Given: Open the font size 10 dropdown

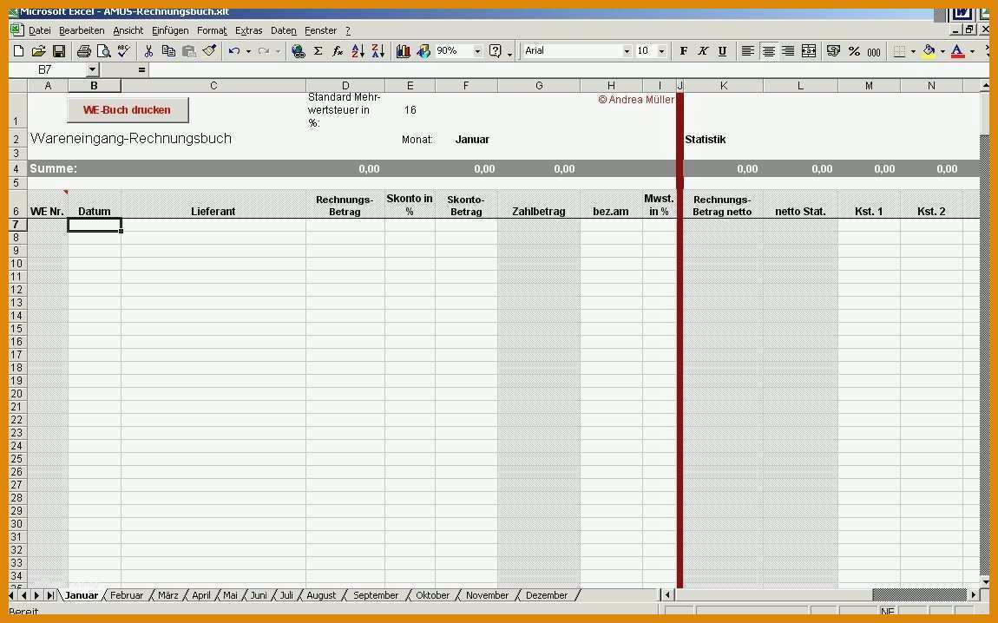Looking at the screenshot, I should click(x=661, y=51).
